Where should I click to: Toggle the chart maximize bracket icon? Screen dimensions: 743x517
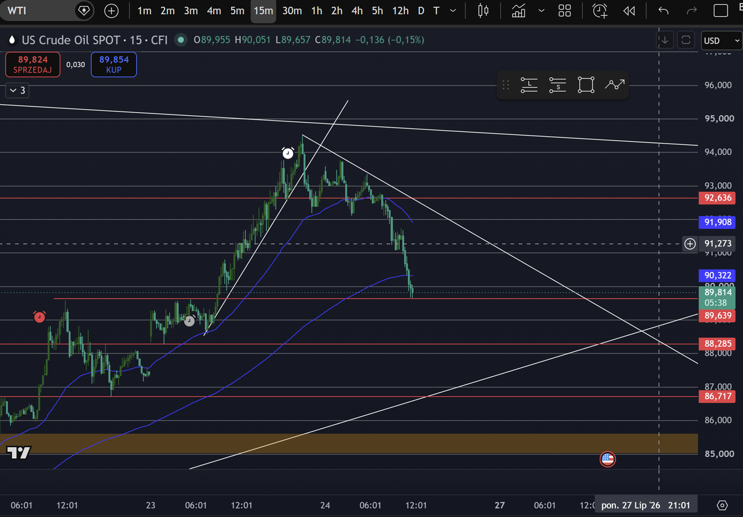(686, 40)
